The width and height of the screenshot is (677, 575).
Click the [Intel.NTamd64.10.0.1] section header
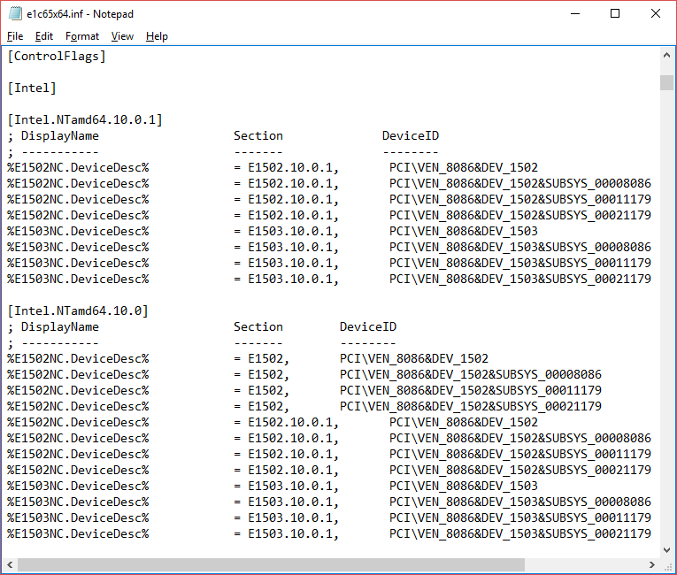[85, 119]
